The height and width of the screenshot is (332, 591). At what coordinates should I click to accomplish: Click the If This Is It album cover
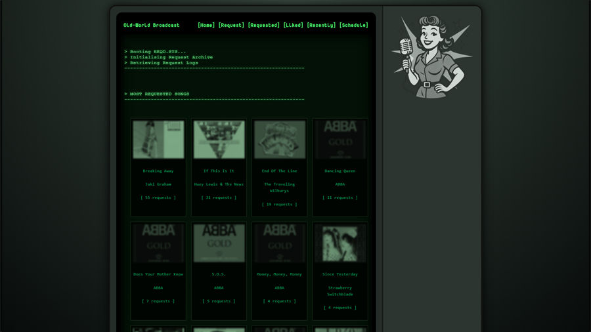[x=219, y=139]
